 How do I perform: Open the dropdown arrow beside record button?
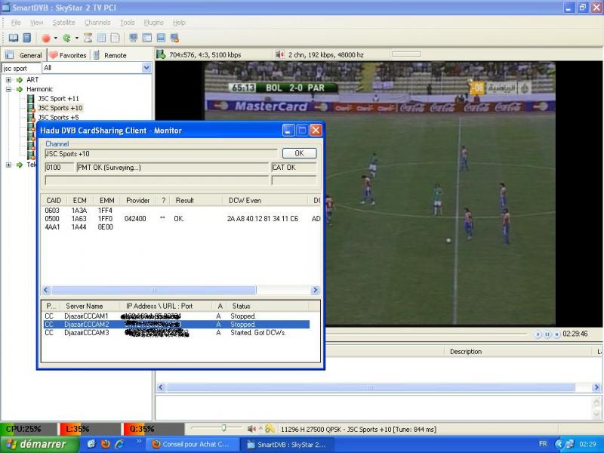[55, 38]
